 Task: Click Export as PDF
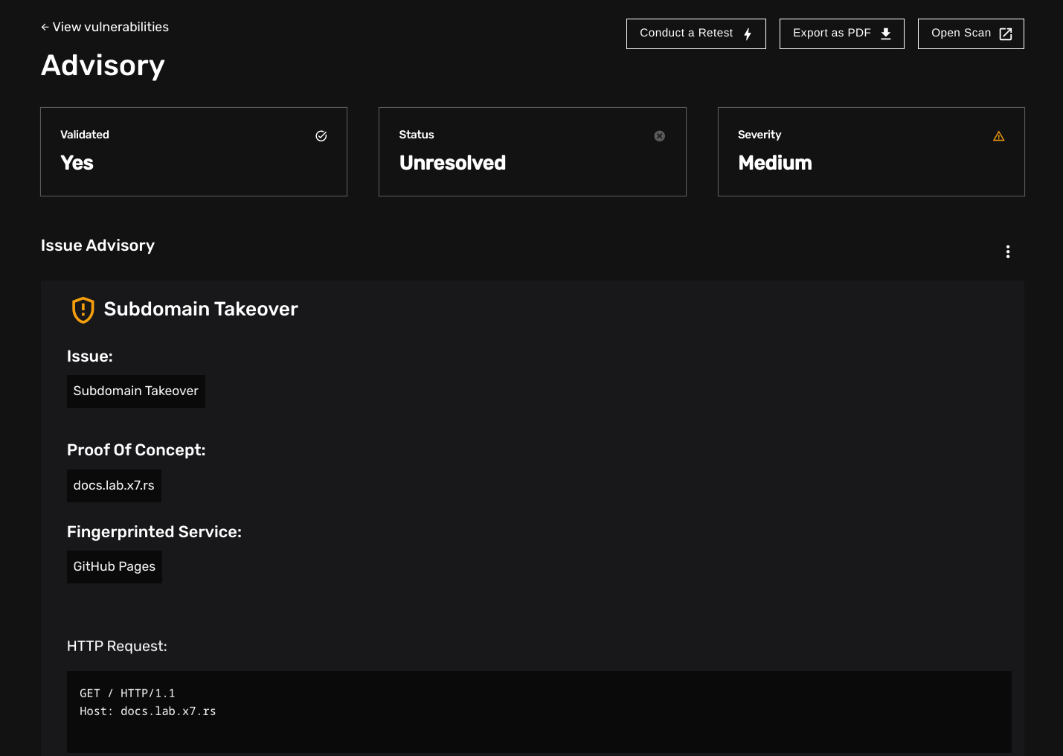click(832, 33)
